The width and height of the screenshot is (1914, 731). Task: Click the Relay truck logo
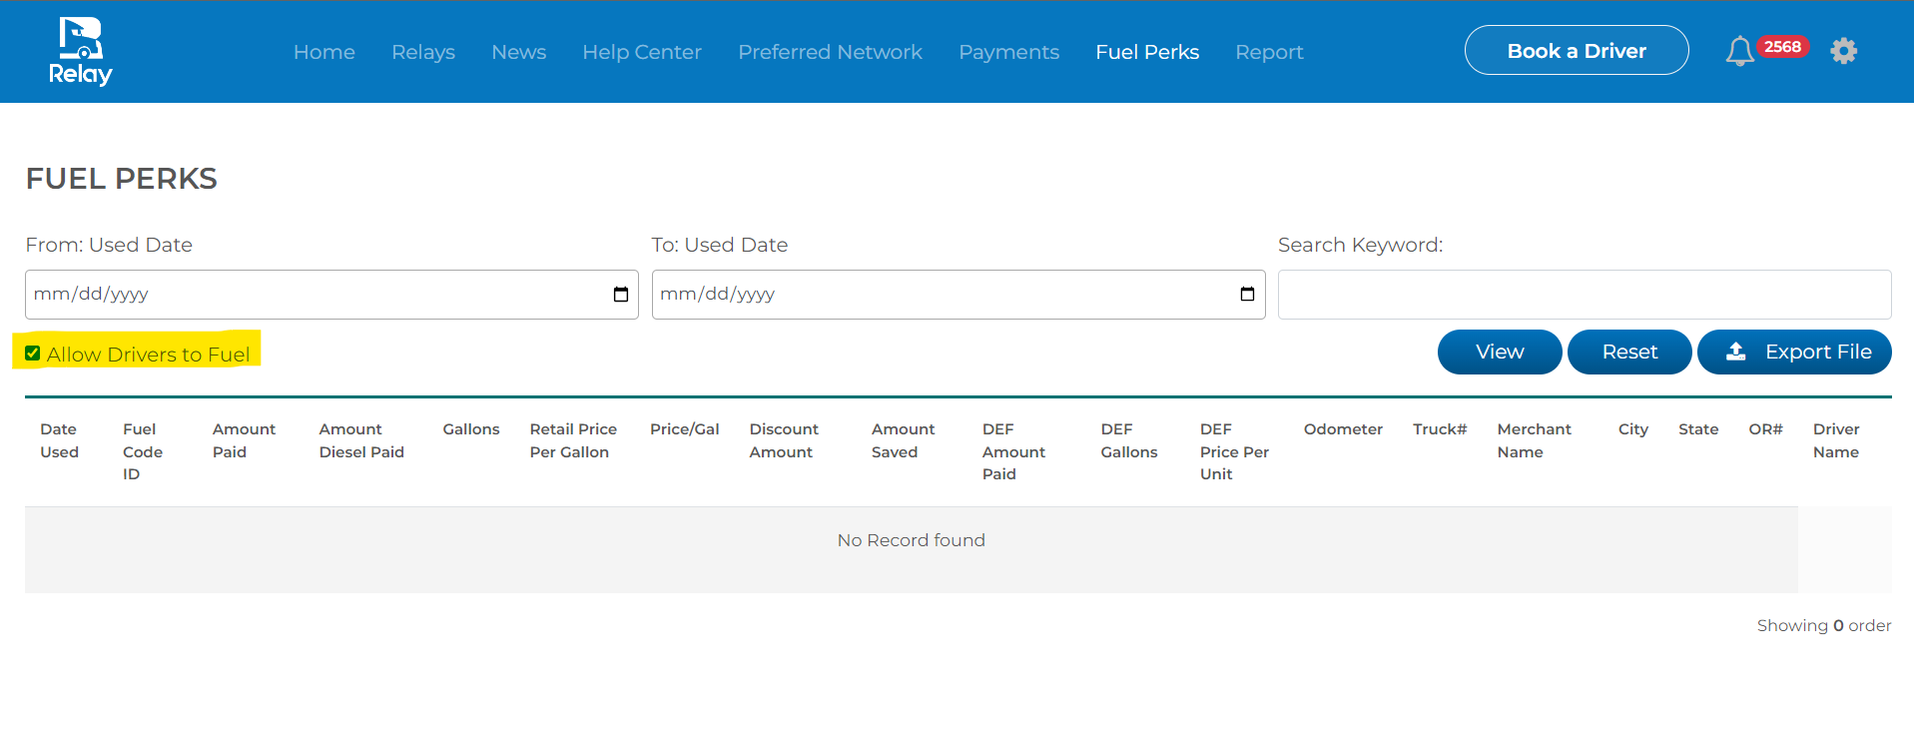(80, 51)
